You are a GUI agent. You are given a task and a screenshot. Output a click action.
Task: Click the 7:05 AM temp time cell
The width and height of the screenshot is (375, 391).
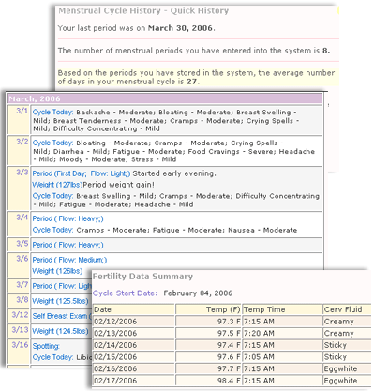pyautogui.click(x=282, y=357)
